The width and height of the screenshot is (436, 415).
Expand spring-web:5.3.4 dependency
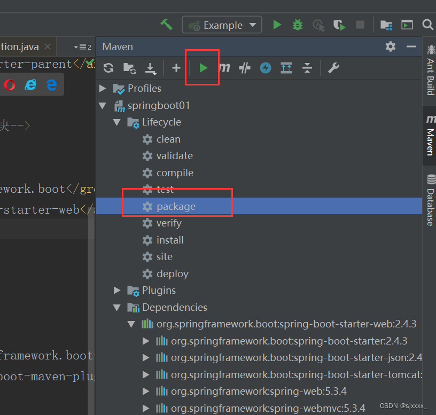[x=146, y=391]
